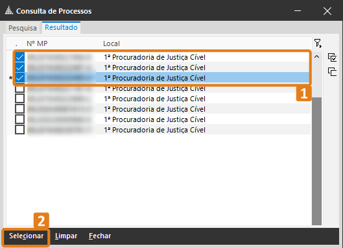This screenshot has width=343, height=248.
Task: Select the Resultado tab
Action: (x=61, y=28)
